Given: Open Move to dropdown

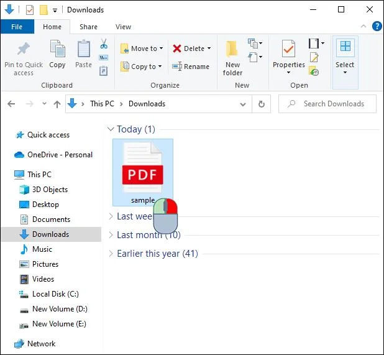Looking at the screenshot, I should point(142,48).
